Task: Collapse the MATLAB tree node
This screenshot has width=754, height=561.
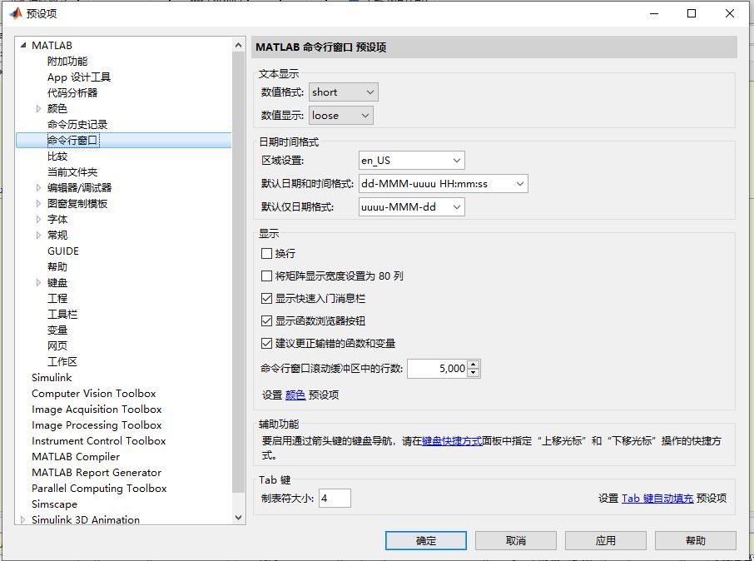Action: tap(22, 45)
